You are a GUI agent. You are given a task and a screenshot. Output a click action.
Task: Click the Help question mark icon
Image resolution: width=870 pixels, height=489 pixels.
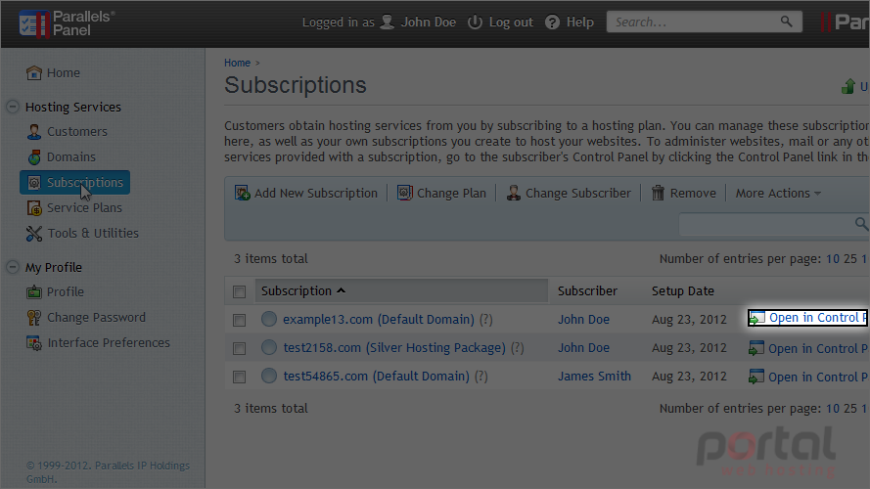pyautogui.click(x=552, y=22)
